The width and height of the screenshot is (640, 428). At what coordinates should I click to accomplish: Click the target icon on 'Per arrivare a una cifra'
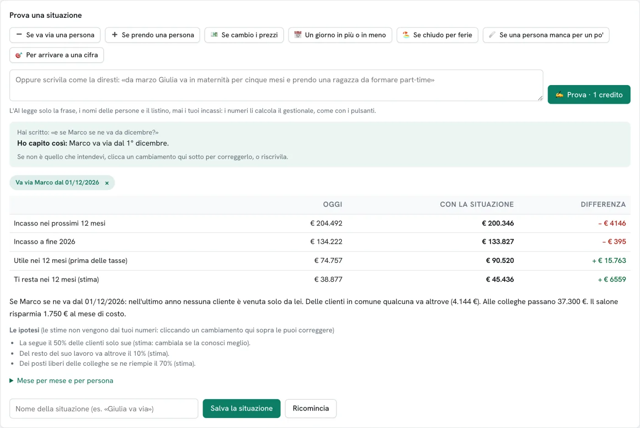[19, 55]
